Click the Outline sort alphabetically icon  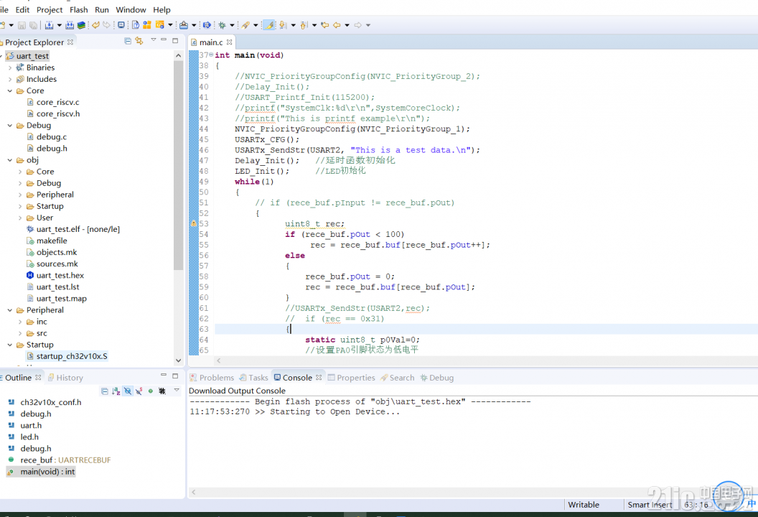pyautogui.click(x=116, y=391)
